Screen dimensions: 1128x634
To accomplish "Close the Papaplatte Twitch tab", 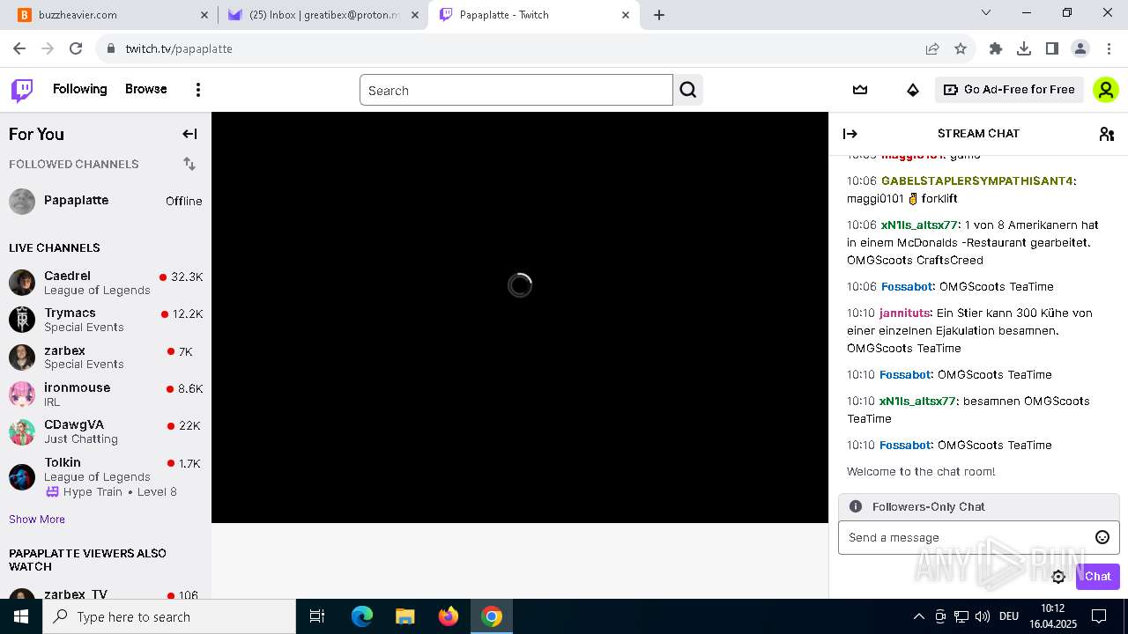I will pyautogui.click(x=626, y=15).
